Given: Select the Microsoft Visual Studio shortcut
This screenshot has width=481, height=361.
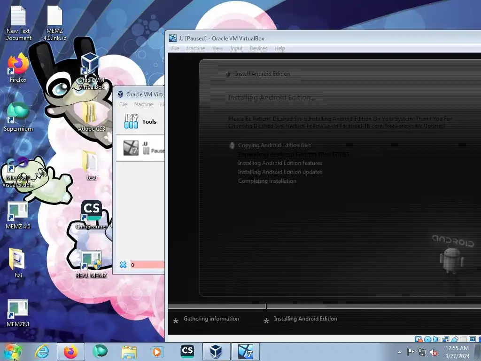Looking at the screenshot, I should [18, 172].
